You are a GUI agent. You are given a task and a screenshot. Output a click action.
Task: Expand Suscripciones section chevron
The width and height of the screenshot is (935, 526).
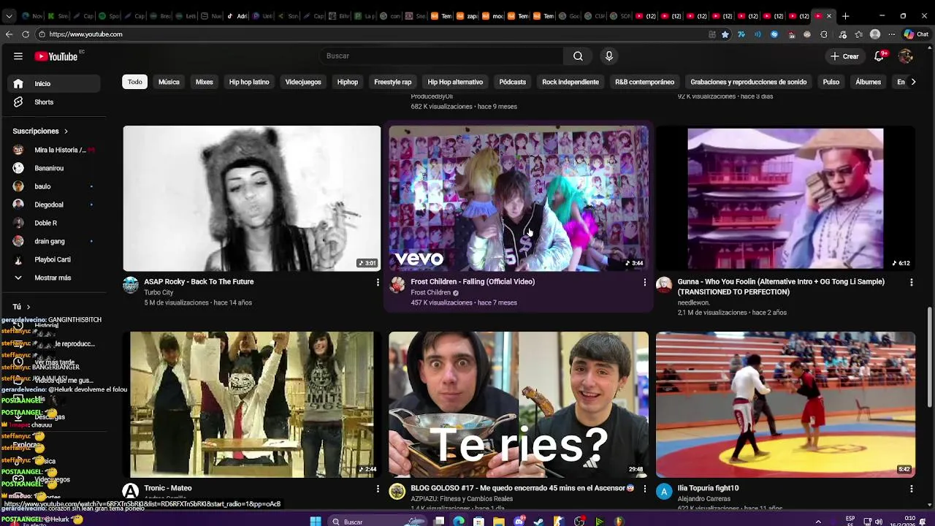click(x=66, y=131)
